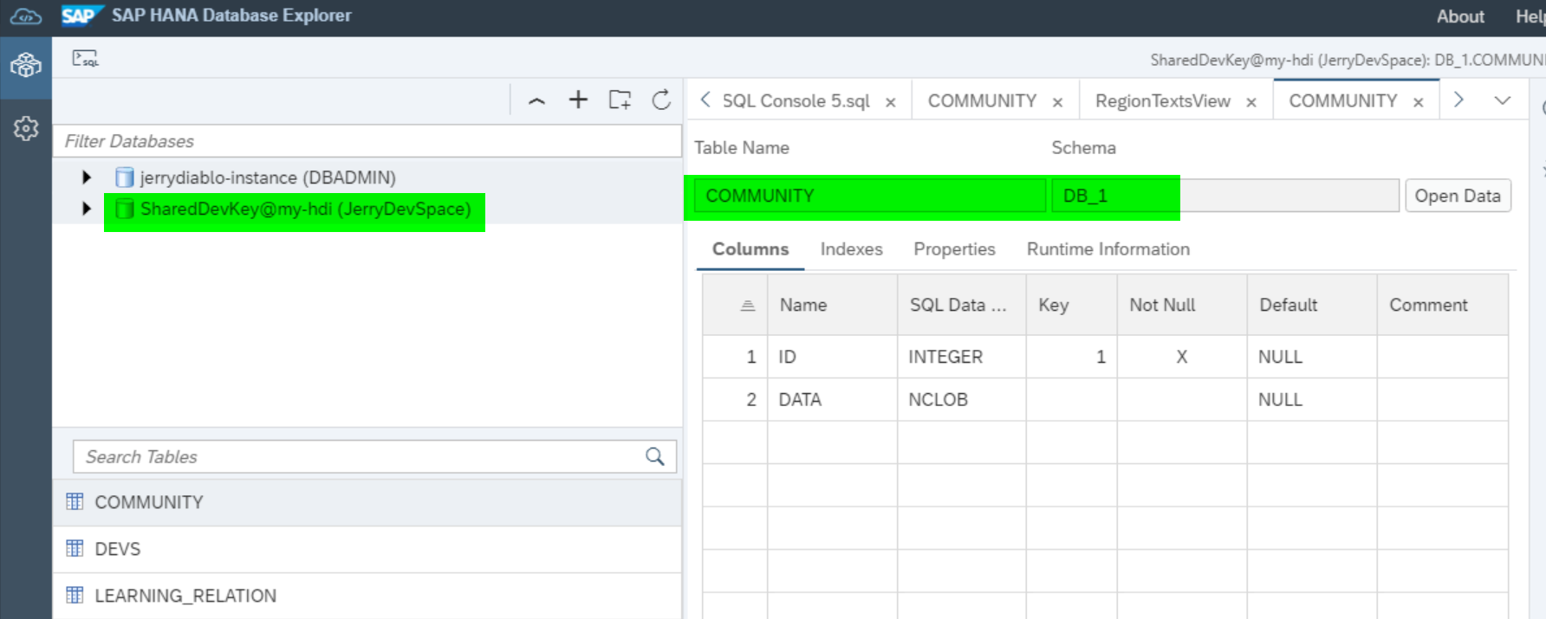Select the jerrydiablo-instance (DBADMIN) database

click(267, 177)
